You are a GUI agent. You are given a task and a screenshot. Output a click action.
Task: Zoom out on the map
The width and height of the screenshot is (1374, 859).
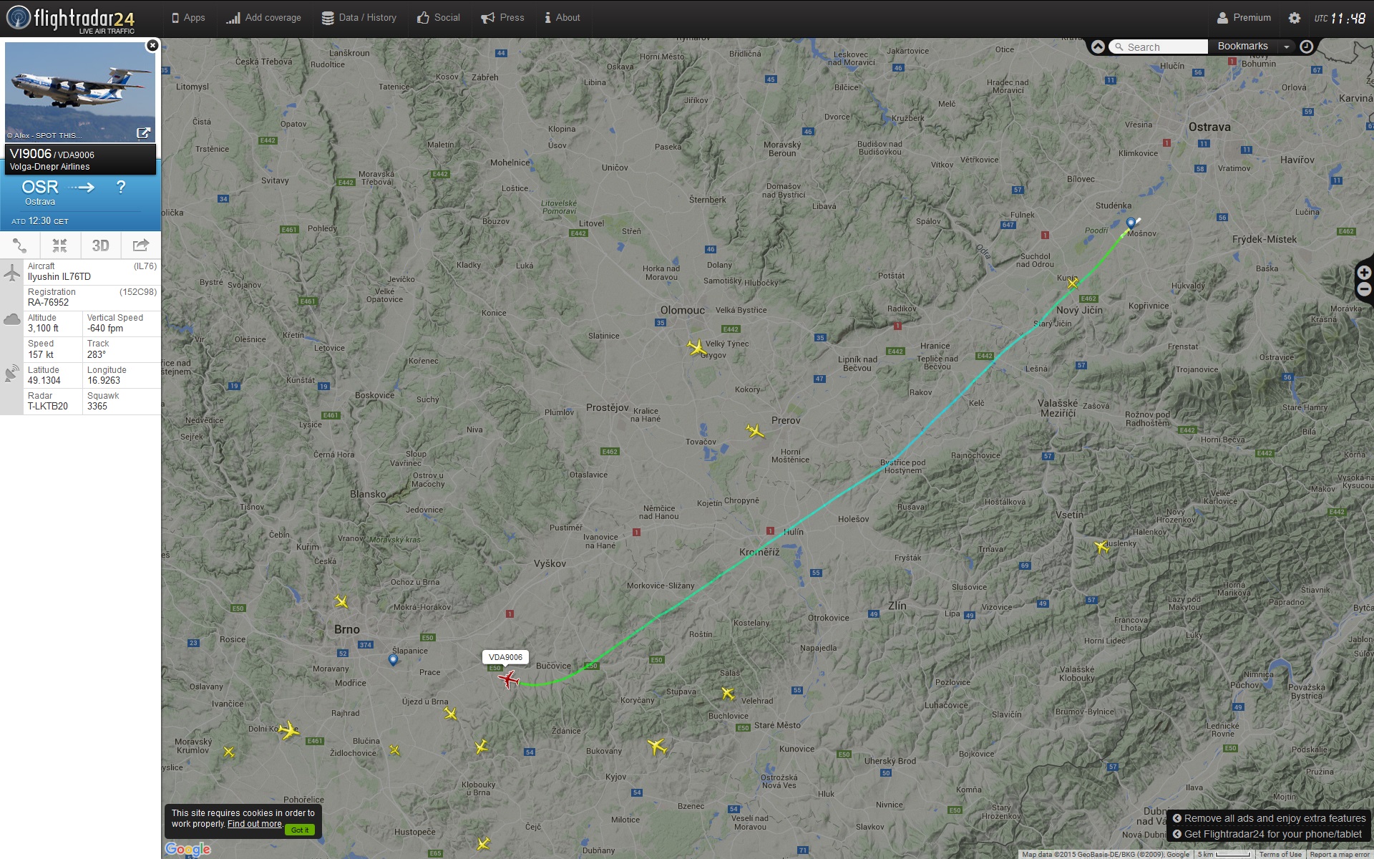pos(1364,290)
